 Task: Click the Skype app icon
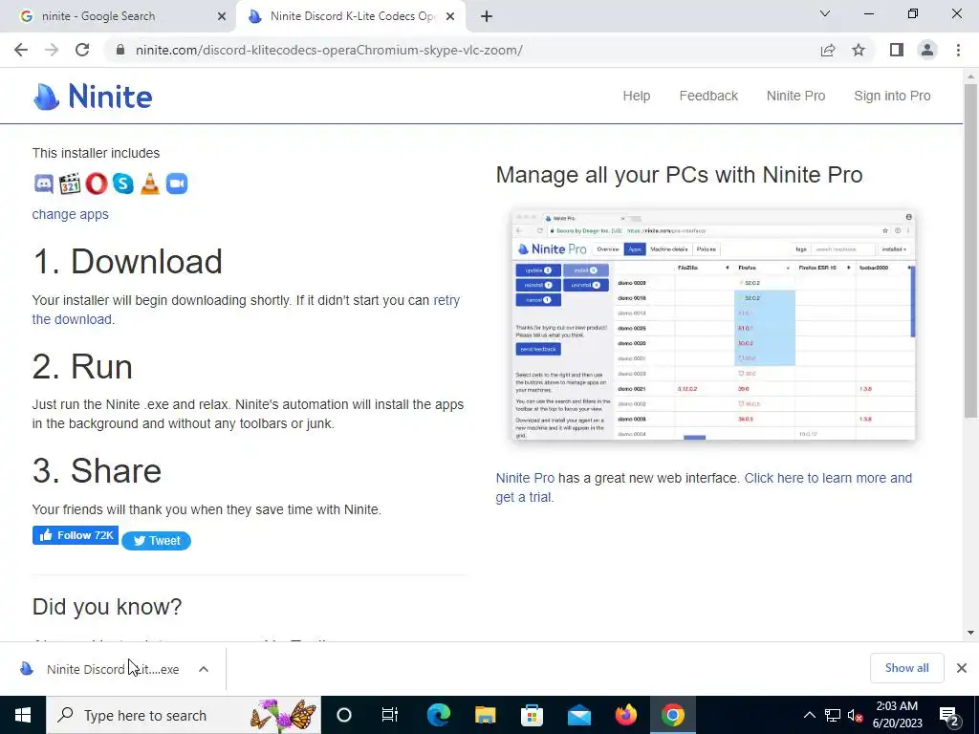(x=123, y=183)
